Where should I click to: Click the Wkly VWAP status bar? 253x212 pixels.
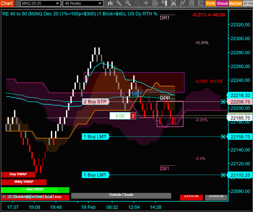coord(24,182)
